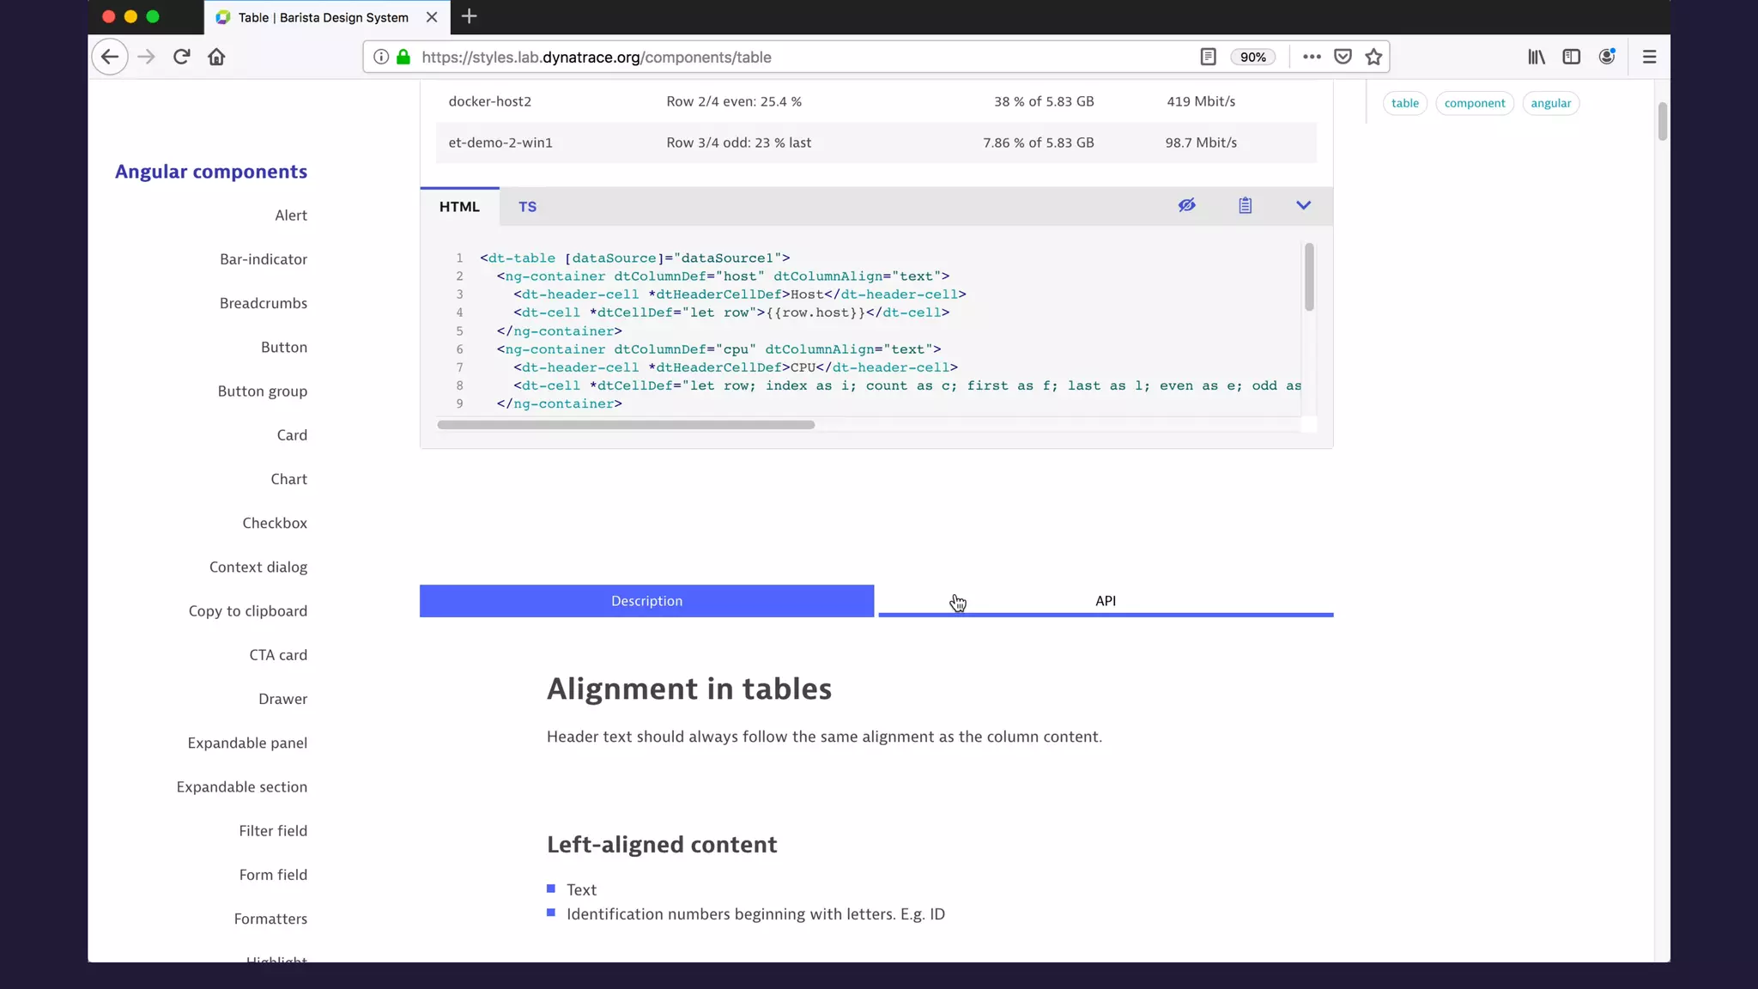Toggle the sidebar view icon
Viewport: 1758px width, 989px height.
click(x=1571, y=57)
